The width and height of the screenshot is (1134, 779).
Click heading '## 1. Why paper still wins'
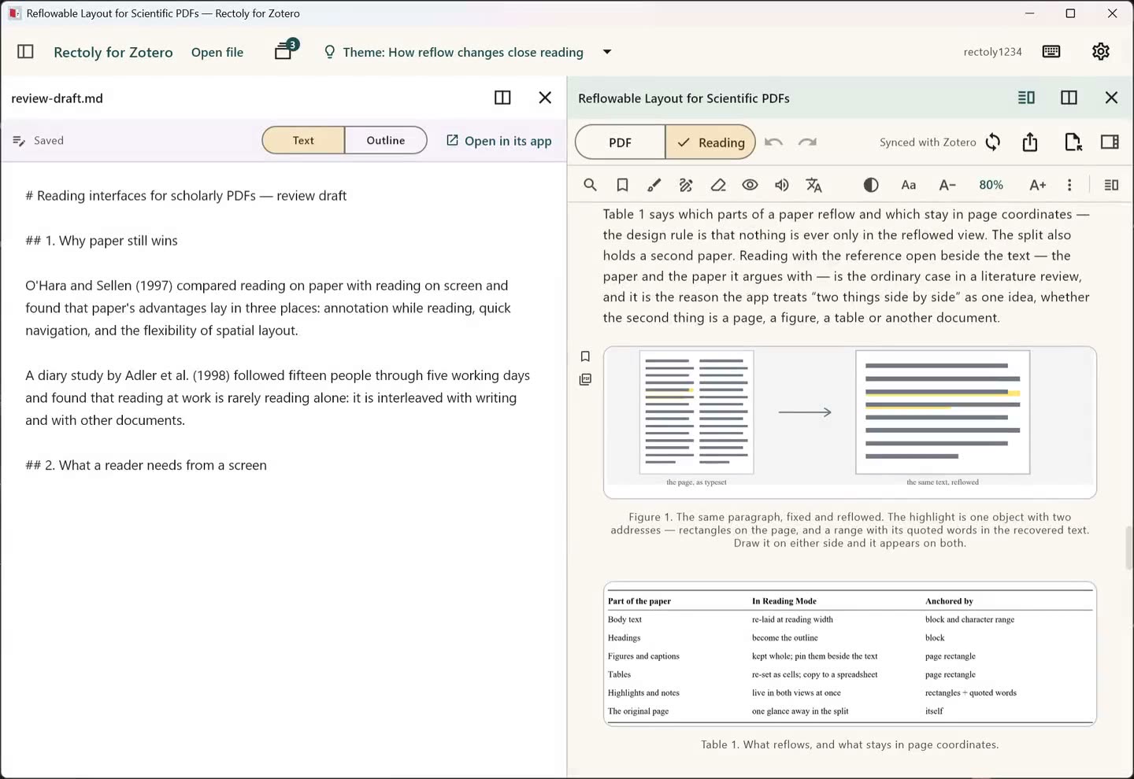coord(102,241)
